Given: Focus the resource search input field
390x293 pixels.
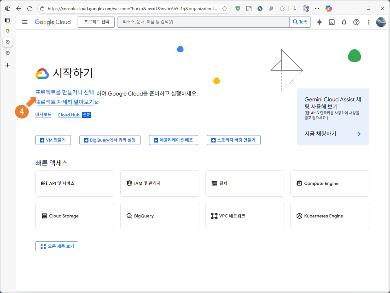Looking at the screenshot, I should [x=203, y=22].
